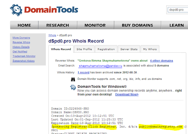Open the Screenshot History sidebar link
This screenshot has height=134, width=188.
[23, 61]
